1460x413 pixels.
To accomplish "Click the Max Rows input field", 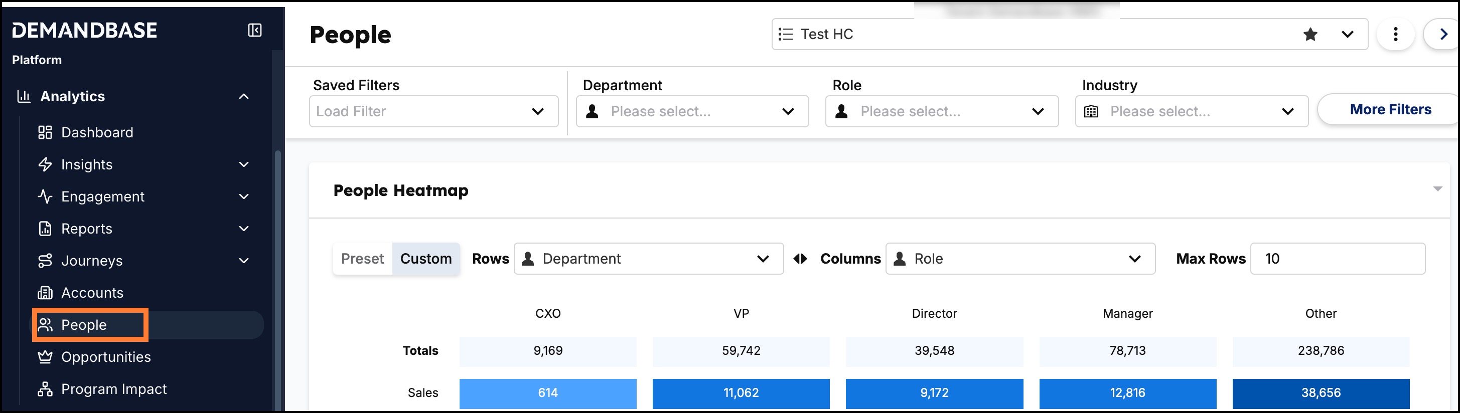I will [1337, 259].
